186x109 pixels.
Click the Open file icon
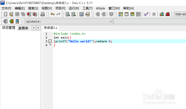tap(11, 14)
